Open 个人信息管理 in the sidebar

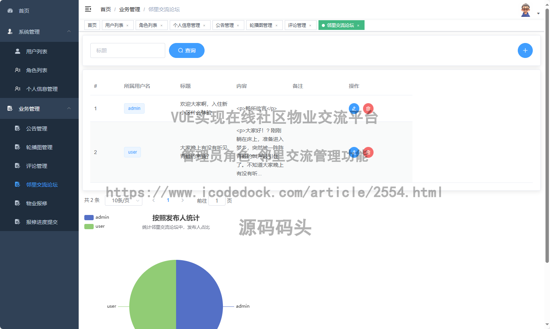point(39,89)
